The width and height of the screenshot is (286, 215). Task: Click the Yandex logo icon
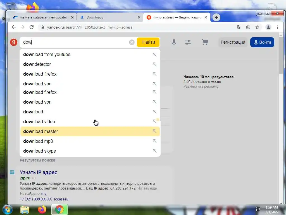tap(14, 42)
